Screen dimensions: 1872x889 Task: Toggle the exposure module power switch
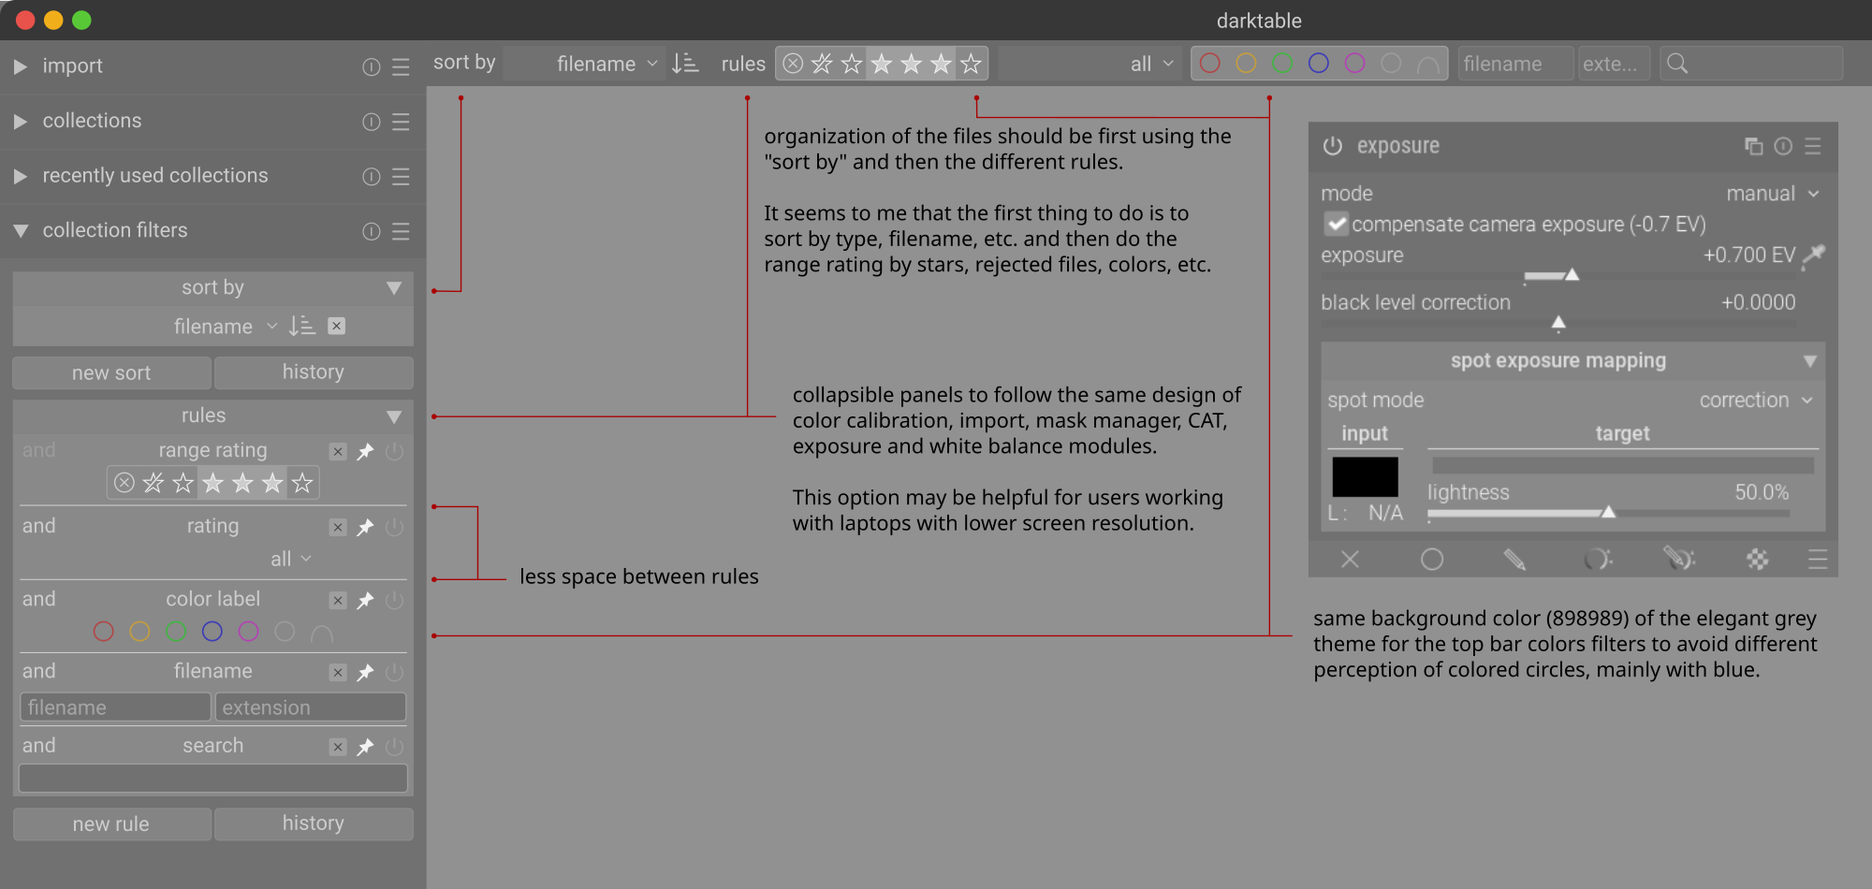coord(1330,146)
